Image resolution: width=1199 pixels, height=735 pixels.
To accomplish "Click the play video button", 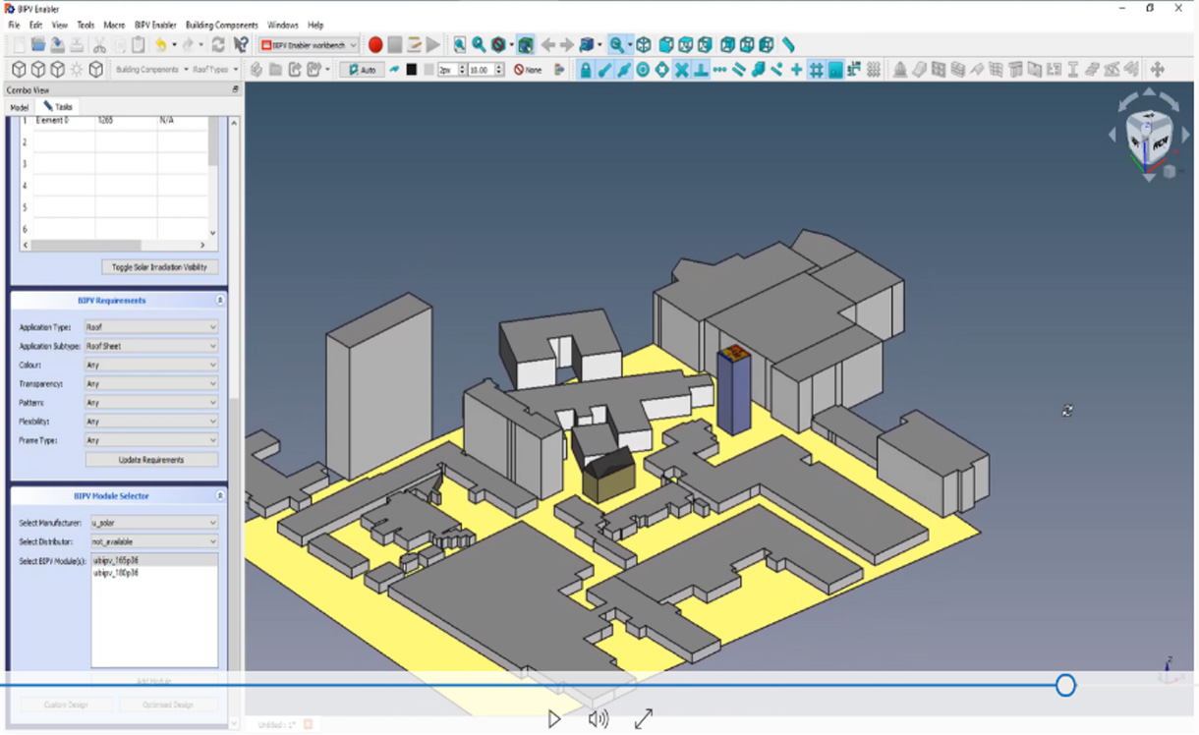I will (x=554, y=719).
